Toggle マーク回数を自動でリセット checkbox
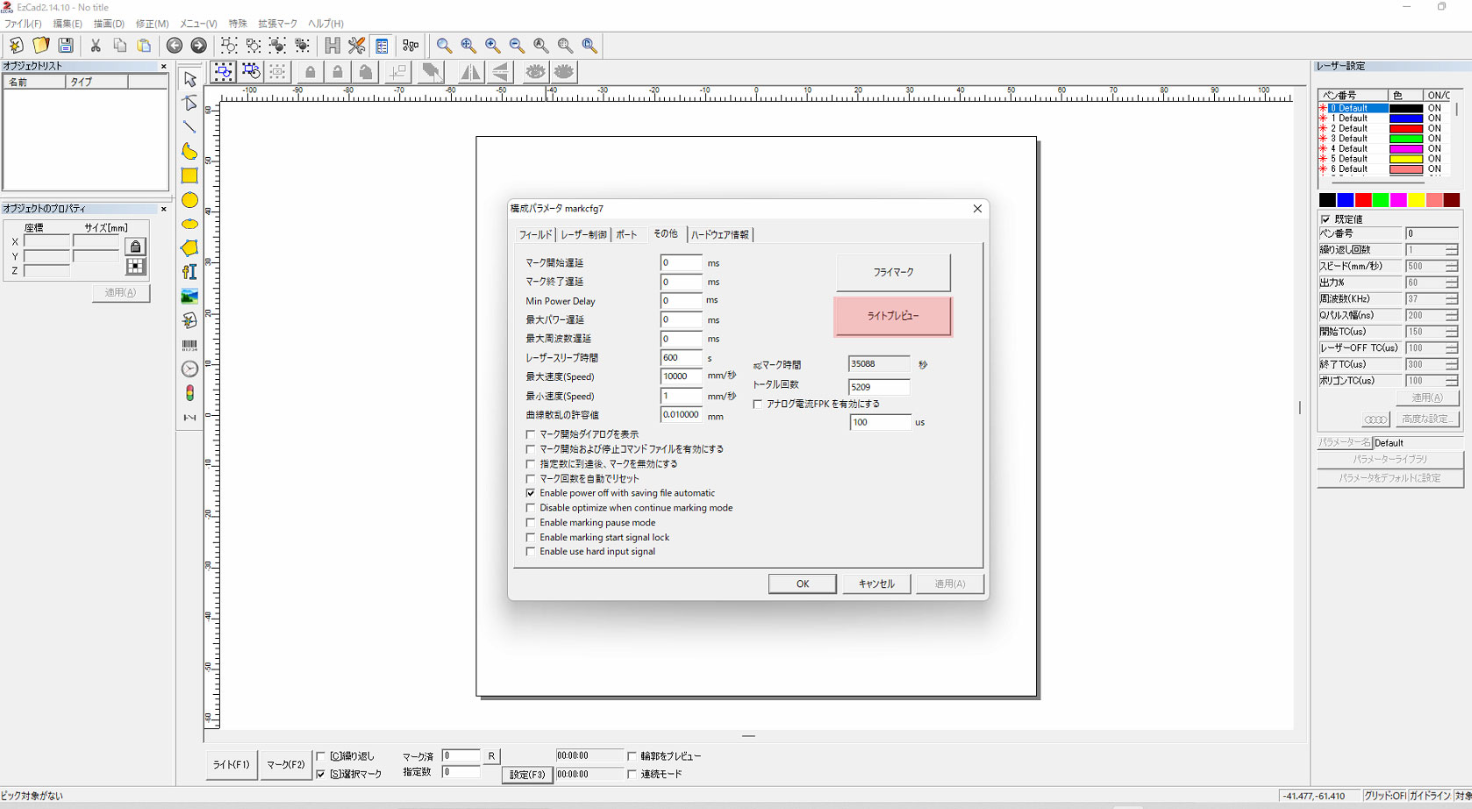 (x=531, y=479)
